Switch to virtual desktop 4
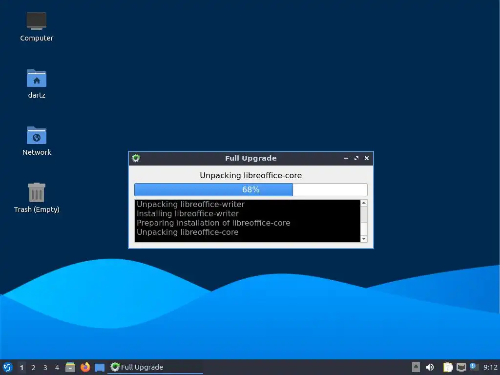Image resolution: width=500 pixels, height=375 pixels. pyautogui.click(x=57, y=367)
